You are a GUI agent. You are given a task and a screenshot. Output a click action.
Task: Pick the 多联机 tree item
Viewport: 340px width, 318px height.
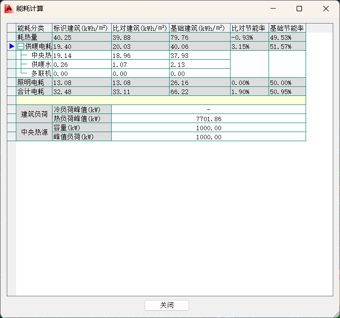coord(41,73)
